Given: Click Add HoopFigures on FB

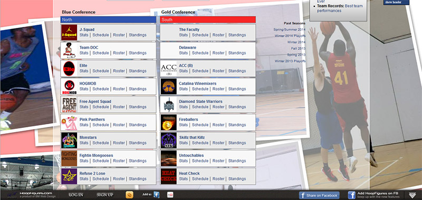Looking at the screenshot, I should coord(374,195).
